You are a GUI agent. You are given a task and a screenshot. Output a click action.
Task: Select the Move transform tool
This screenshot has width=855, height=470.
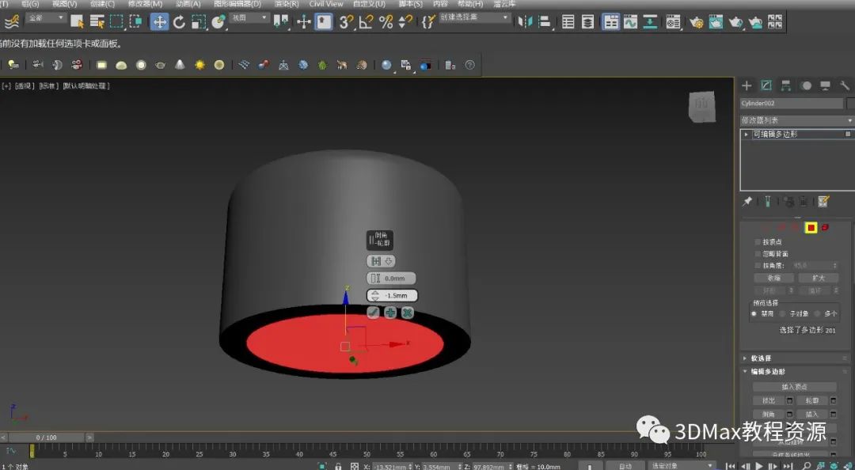pyautogui.click(x=160, y=22)
